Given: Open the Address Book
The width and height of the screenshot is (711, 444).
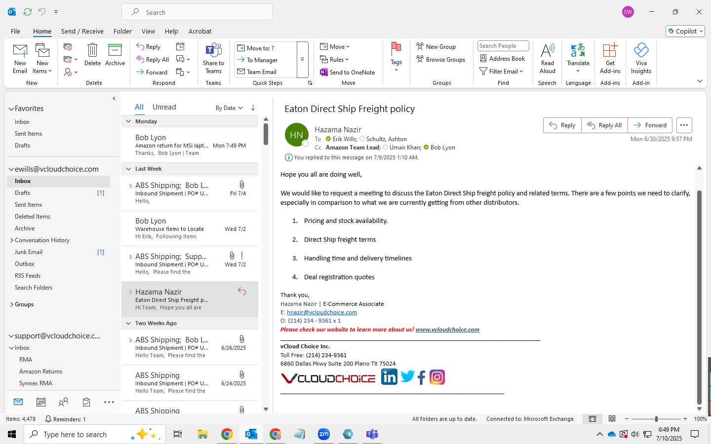Looking at the screenshot, I should click(503, 59).
